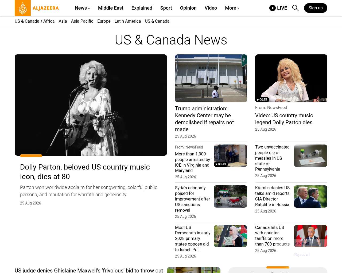
Task: Click the Allow all cookies button
Action: tap(302, 243)
